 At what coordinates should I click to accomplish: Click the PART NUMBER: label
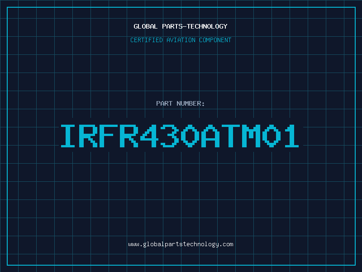coord(181,103)
